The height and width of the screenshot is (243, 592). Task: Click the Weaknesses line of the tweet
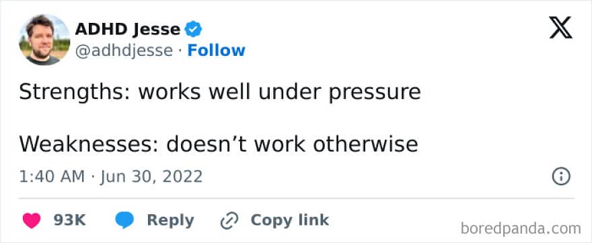tap(219, 144)
